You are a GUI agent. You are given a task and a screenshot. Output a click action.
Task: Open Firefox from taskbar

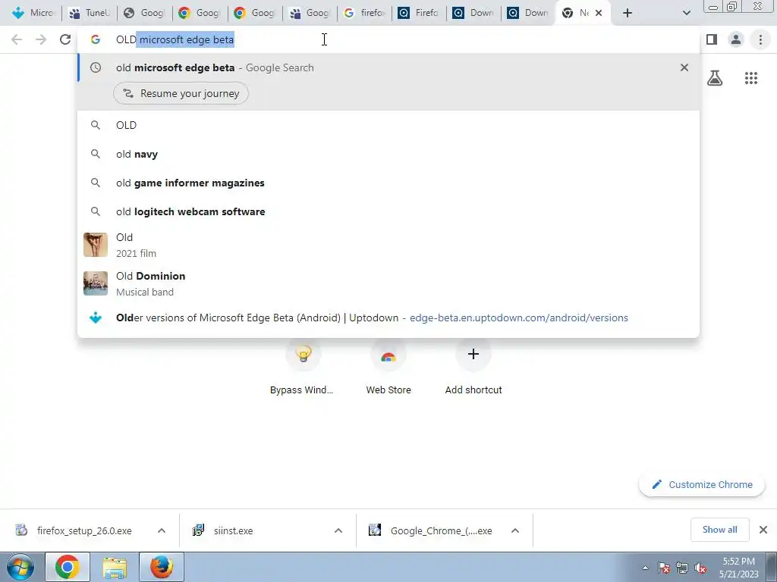(162, 567)
